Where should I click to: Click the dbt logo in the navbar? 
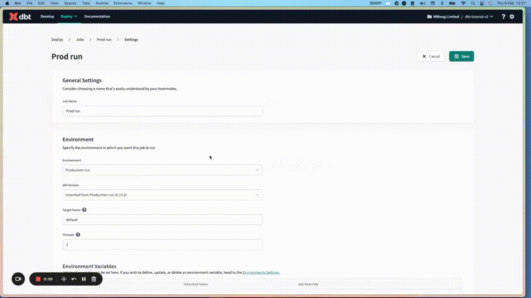click(19, 17)
